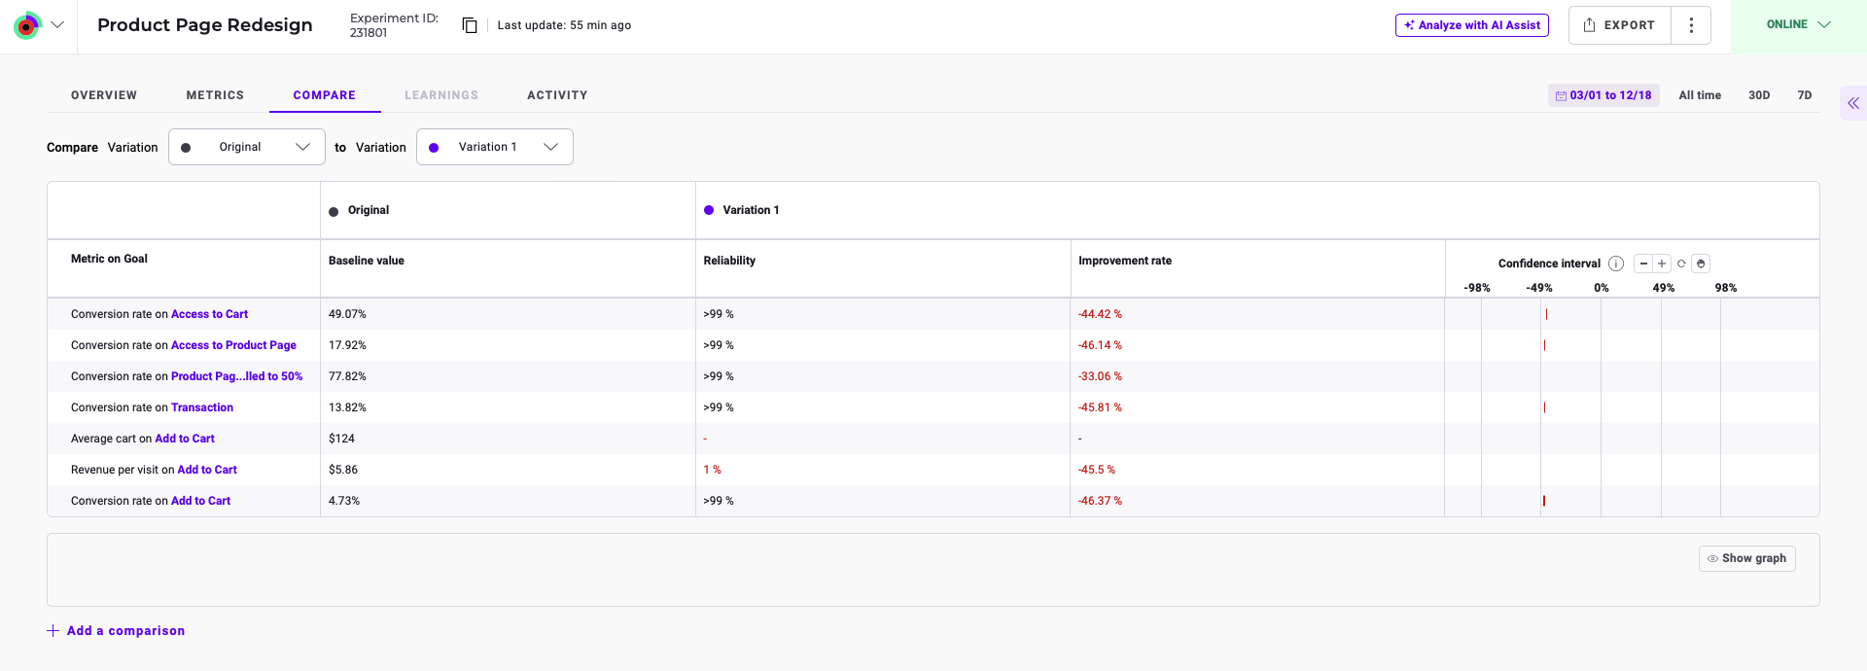Reset the confidence interval zoom
The height and width of the screenshot is (671, 1867).
[1681, 264]
